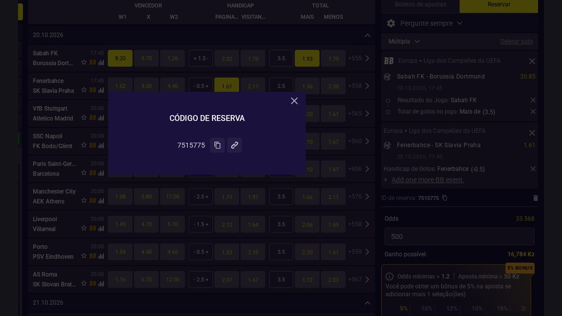Expand +555 markets for Sabah FK
Viewport: 562px width, 316px height.
click(358, 58)
